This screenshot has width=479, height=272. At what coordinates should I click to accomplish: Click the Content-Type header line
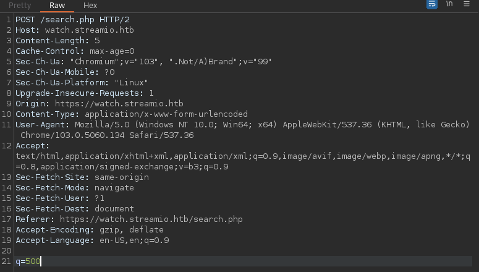tap(131, 114)
